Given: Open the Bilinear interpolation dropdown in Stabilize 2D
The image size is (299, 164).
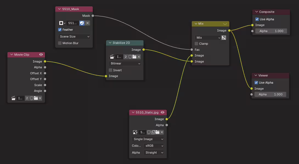Looking at the screenshot, I should [x=125, y=63].
